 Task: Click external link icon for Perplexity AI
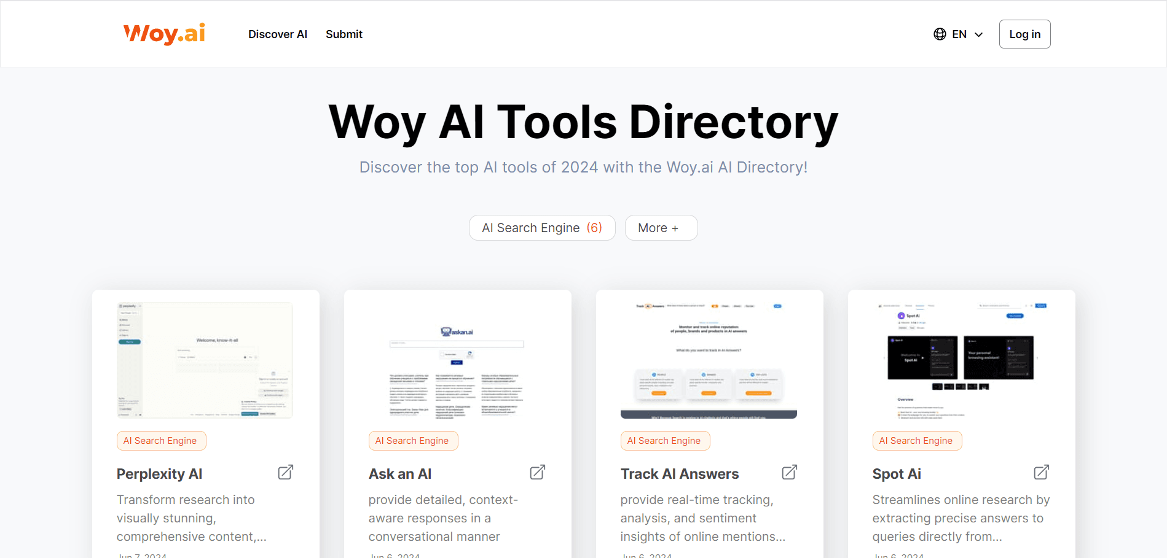(286, 472)
